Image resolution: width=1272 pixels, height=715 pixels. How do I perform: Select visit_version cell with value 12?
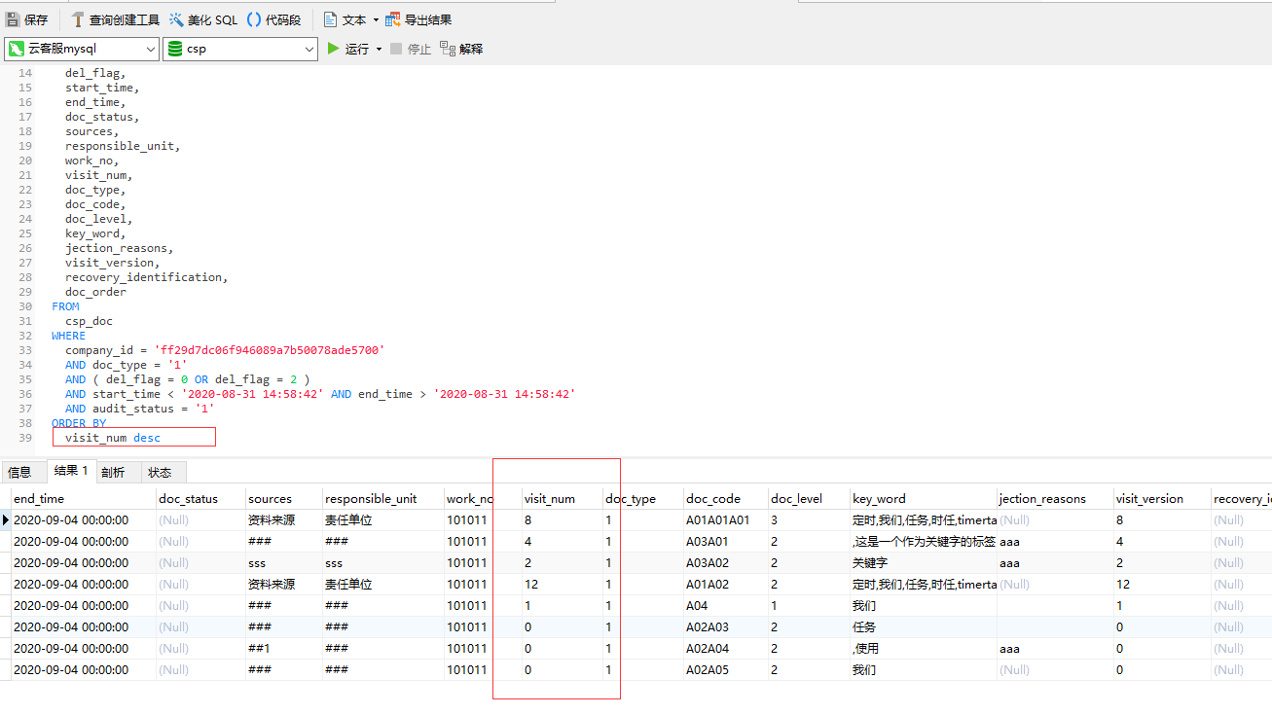pyautogui.click(x=1163, y=584)
